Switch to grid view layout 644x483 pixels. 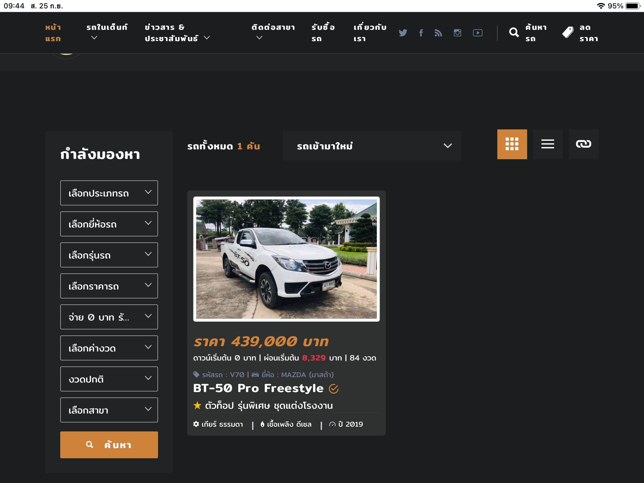(512, 144)
